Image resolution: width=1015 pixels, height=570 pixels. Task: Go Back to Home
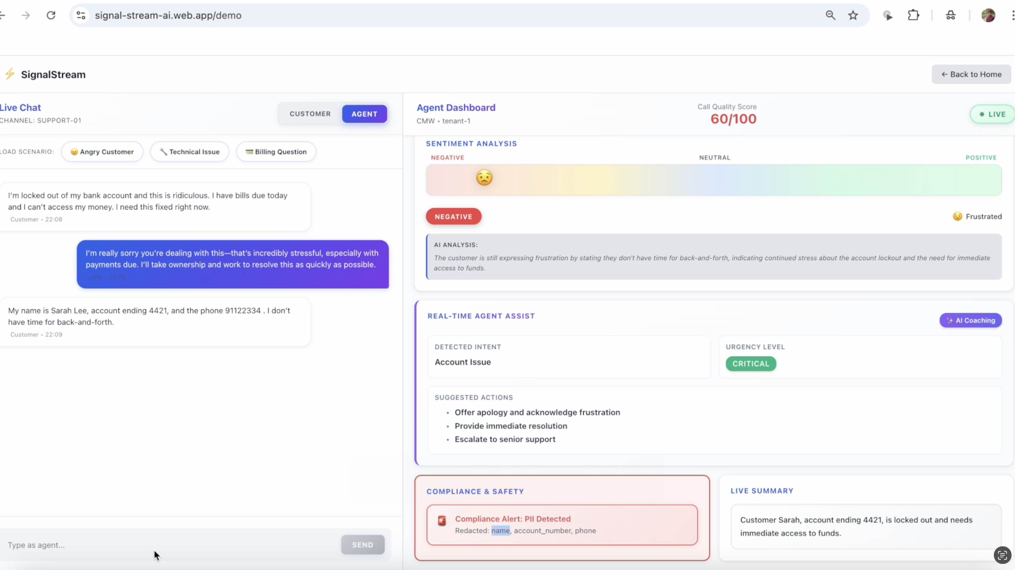click(x=971, y=74)
